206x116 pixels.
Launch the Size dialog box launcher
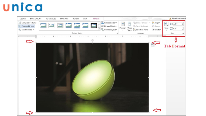pyautogui.click(x=183, y=34)
